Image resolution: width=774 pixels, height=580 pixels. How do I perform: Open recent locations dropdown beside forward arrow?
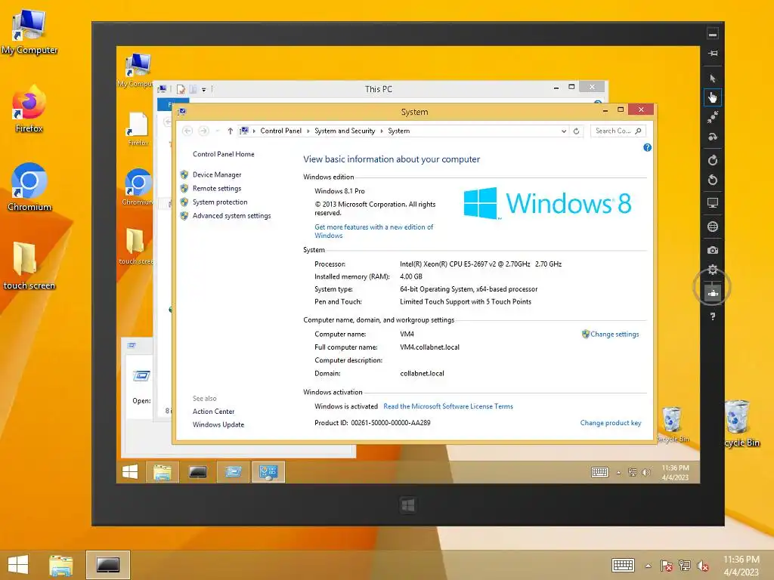coord(217,131)
